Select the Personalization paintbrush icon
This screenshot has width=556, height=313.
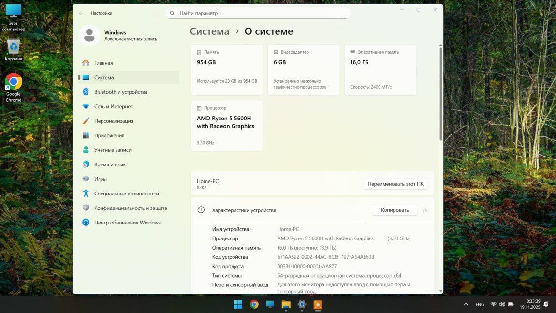click(x=86, y=121)
